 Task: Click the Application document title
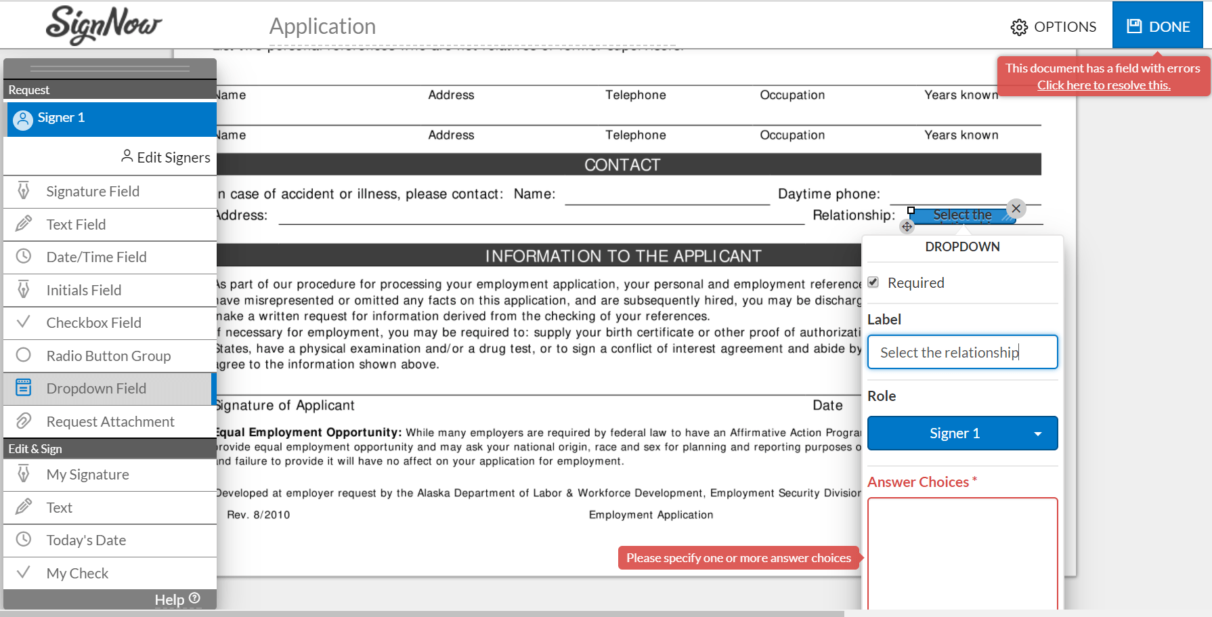pos(322,26)
